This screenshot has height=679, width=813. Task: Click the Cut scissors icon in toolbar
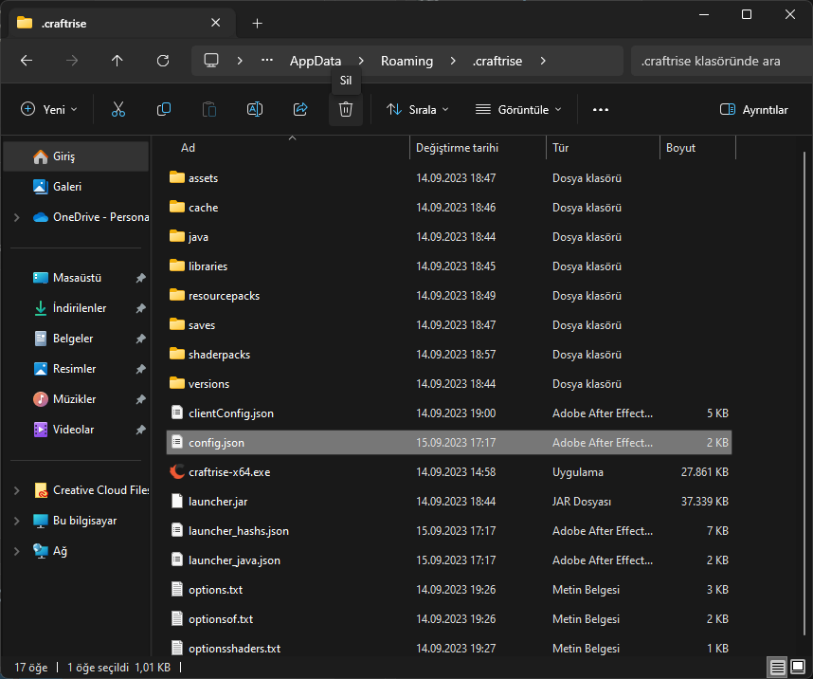[118, 109]
